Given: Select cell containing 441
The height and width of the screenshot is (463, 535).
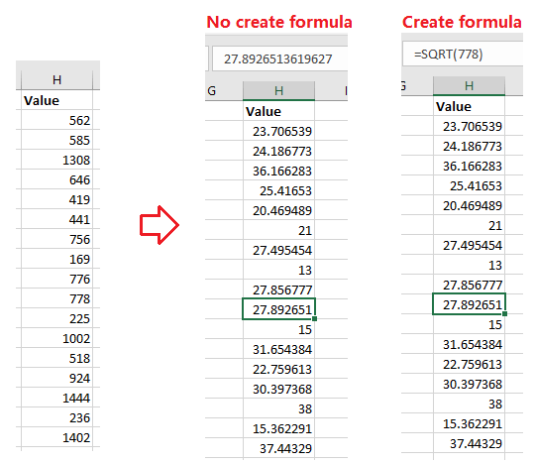Looking at the screenshot, I should pyautogui.click(x=57, y=219).
